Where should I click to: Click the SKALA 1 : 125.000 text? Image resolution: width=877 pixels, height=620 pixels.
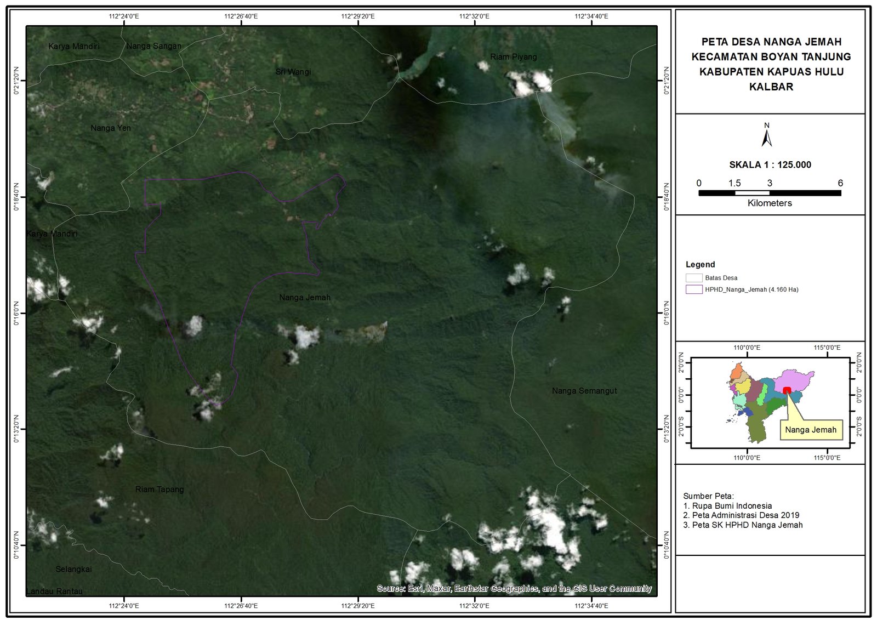point(770,165)
